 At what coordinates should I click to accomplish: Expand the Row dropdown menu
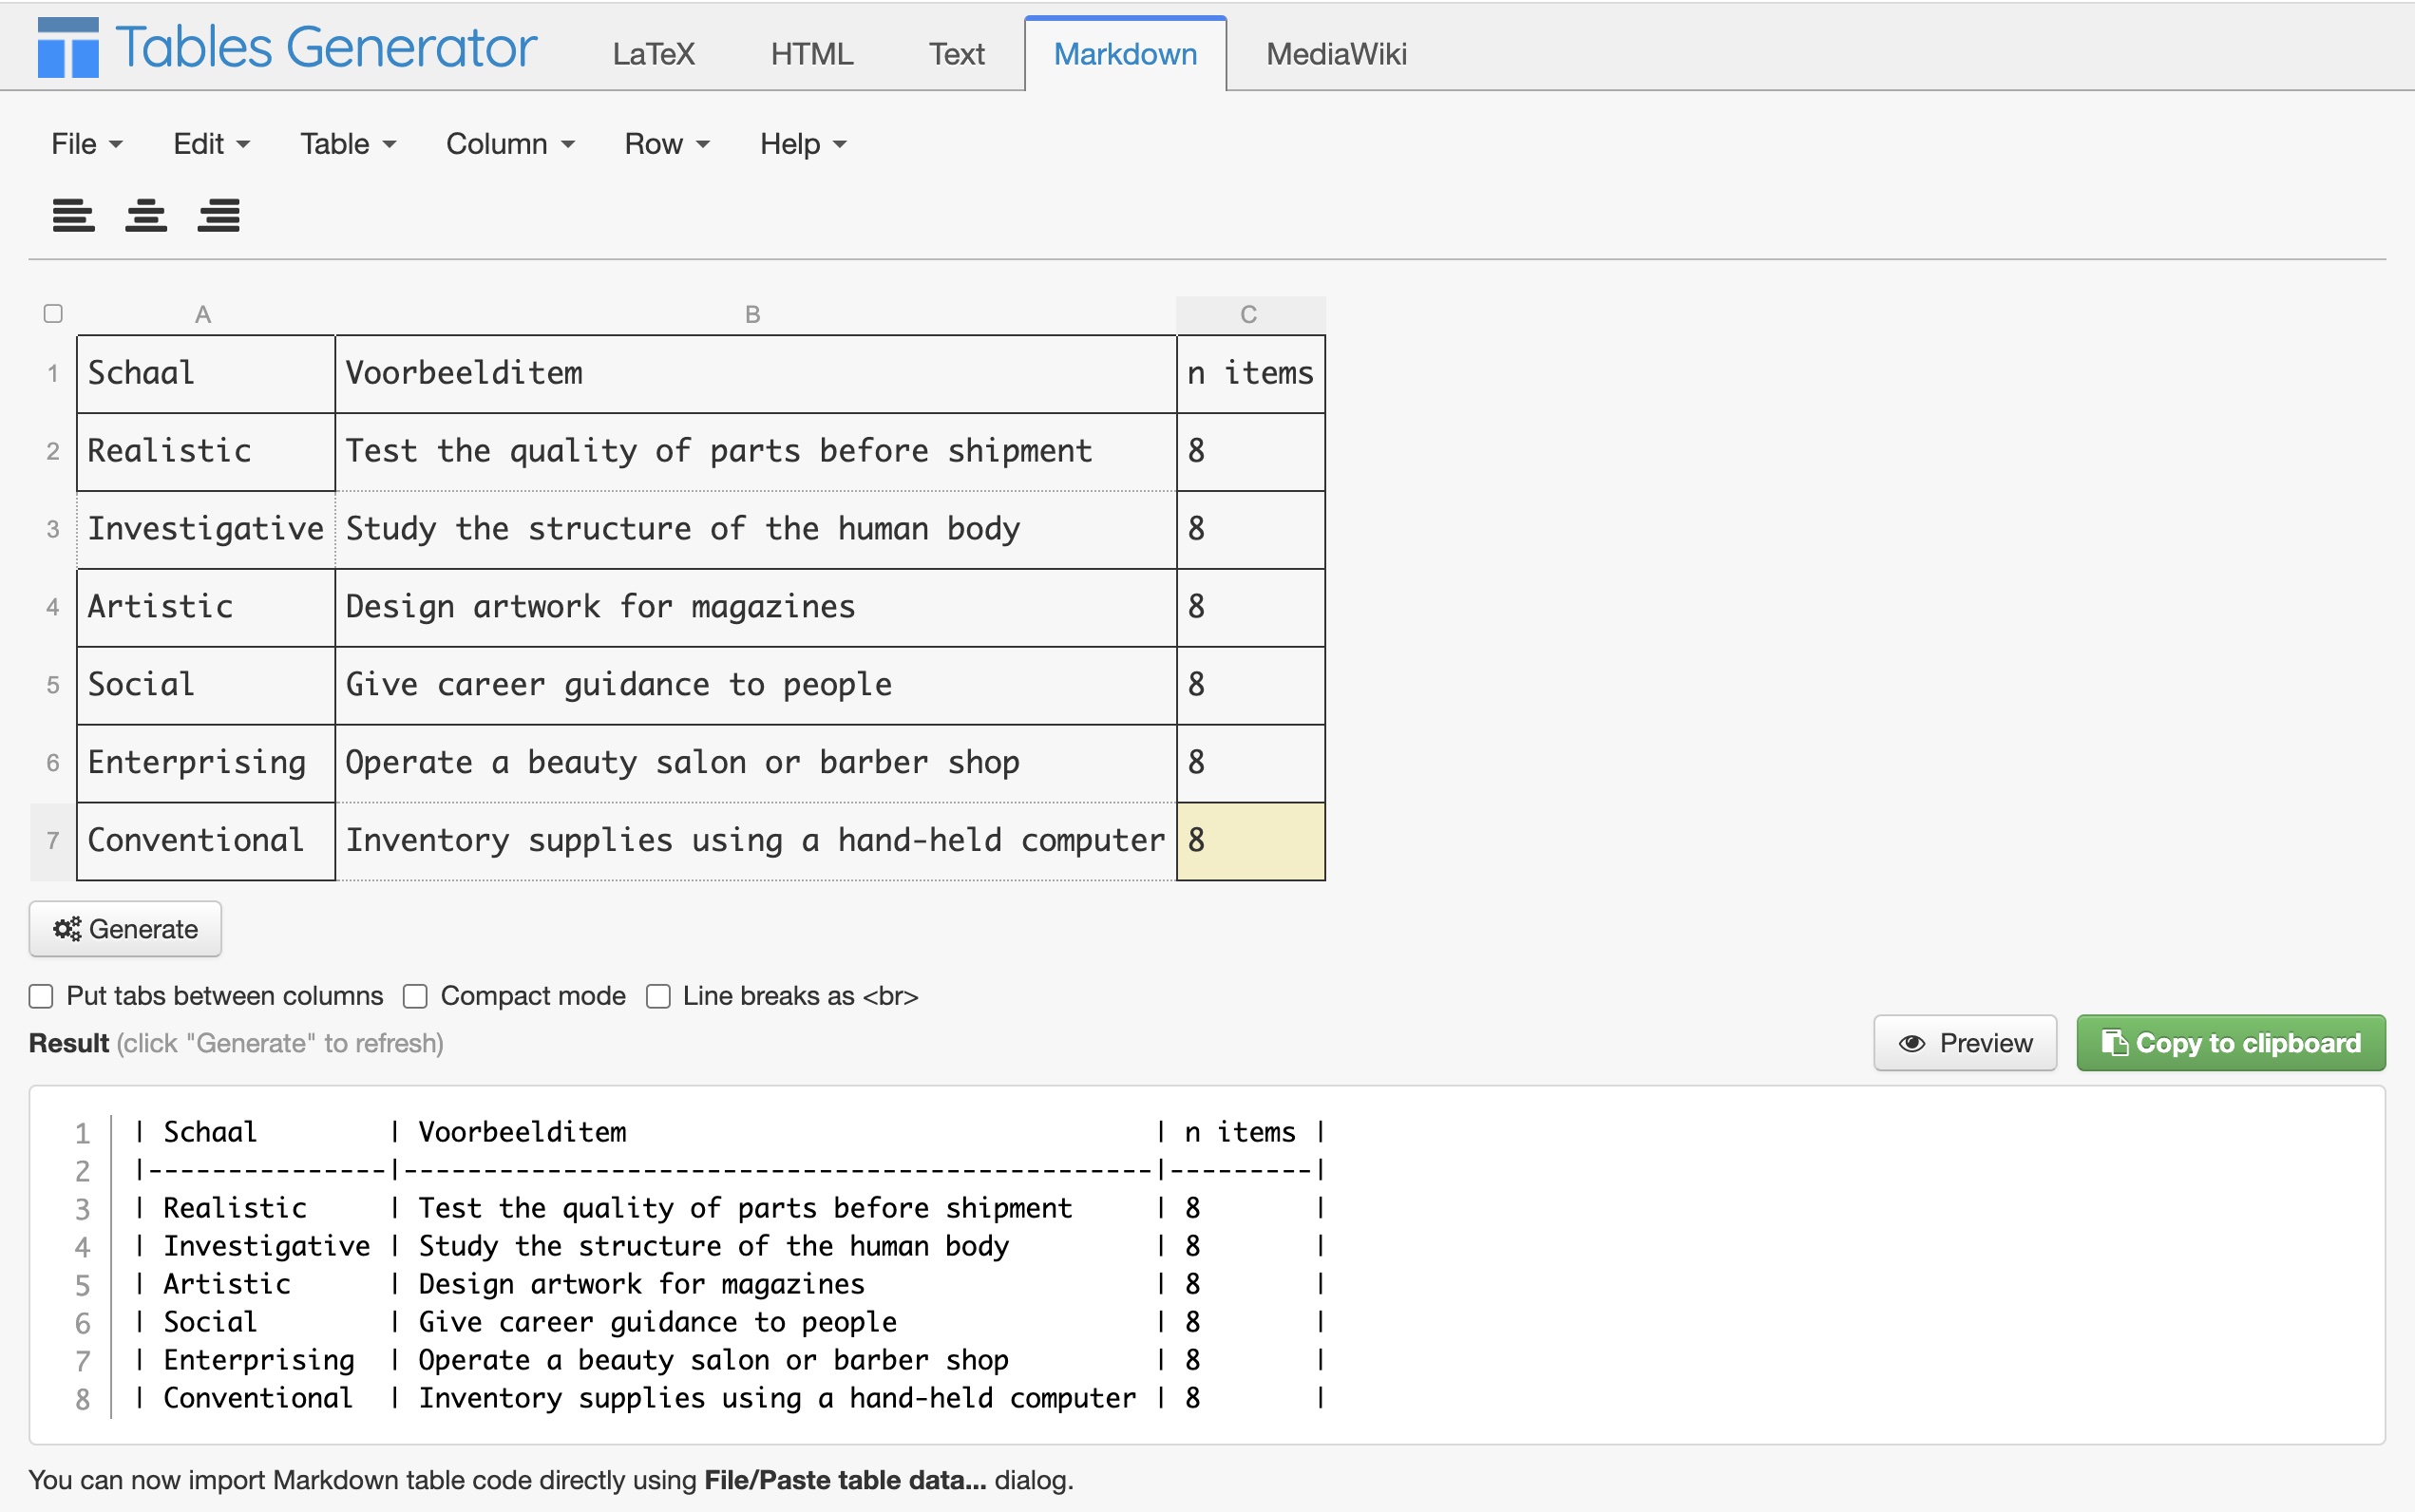[667, 144]
